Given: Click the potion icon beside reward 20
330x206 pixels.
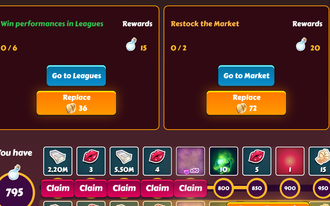Looking at the screenshot, I should pos(301,44).
